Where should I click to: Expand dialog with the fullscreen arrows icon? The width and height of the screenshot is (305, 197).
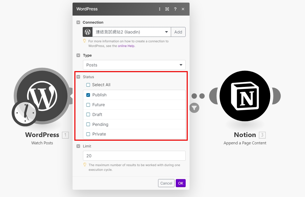click(x=167, y=9)
